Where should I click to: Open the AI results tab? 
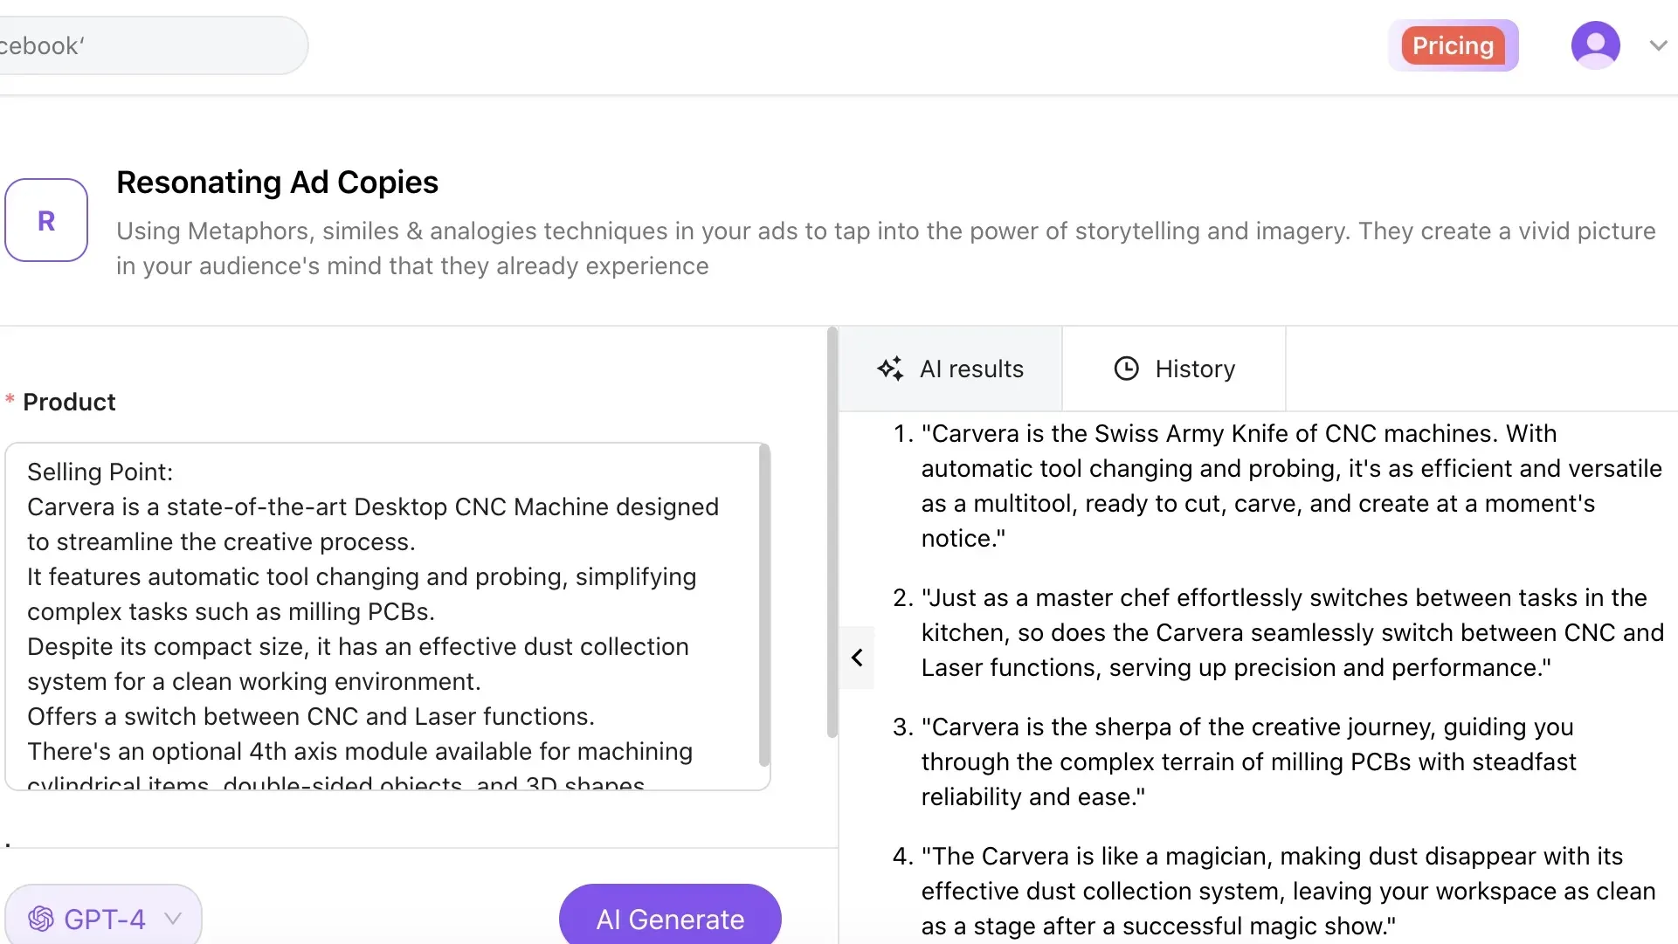point(952,369)
